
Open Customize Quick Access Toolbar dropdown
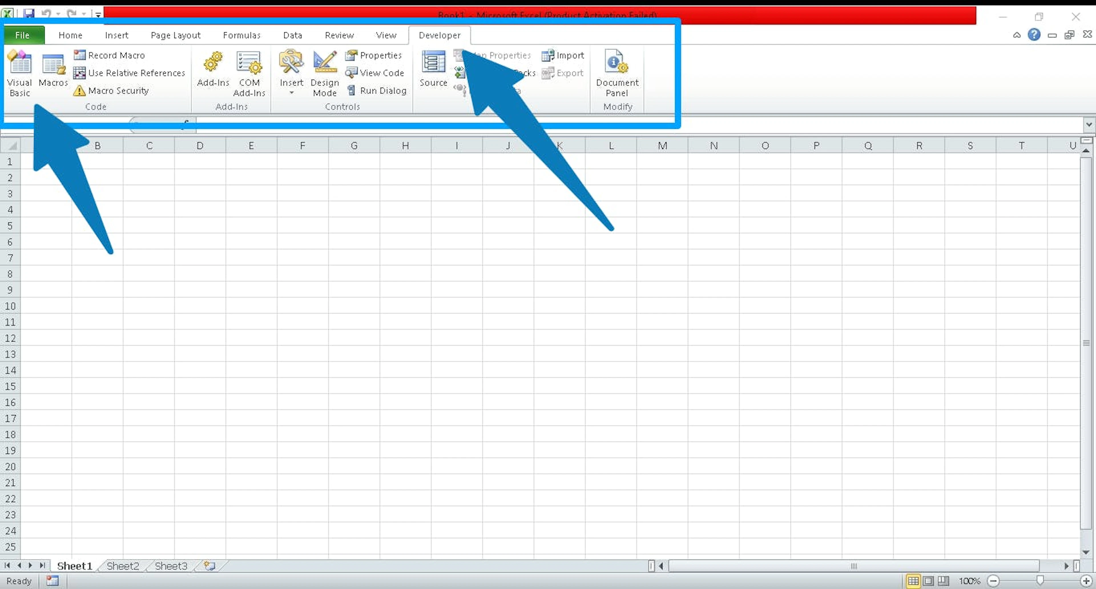coord(98,15)
